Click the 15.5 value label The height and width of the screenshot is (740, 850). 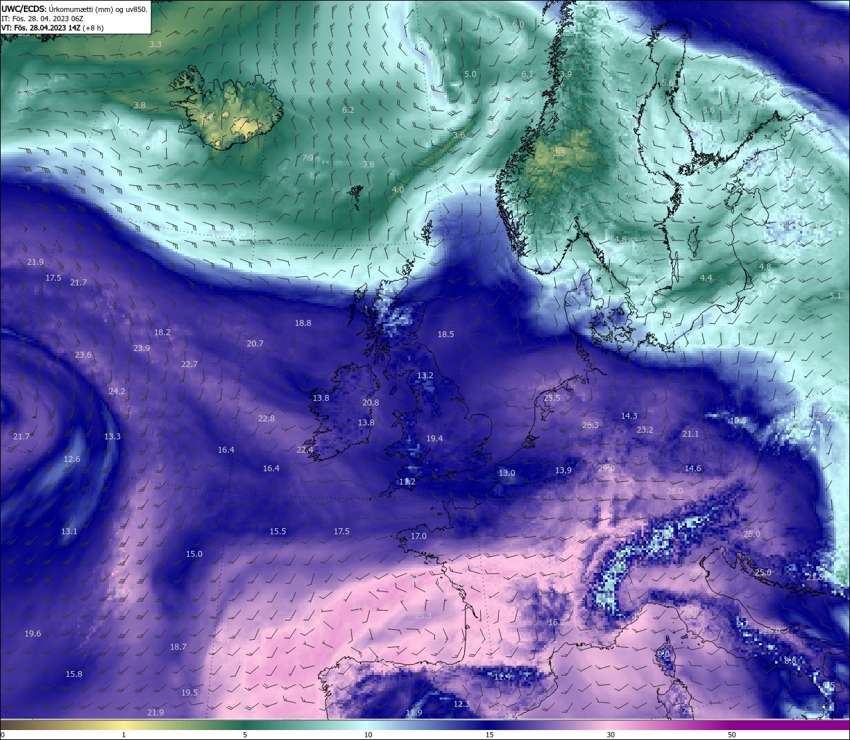click(278, 532)
